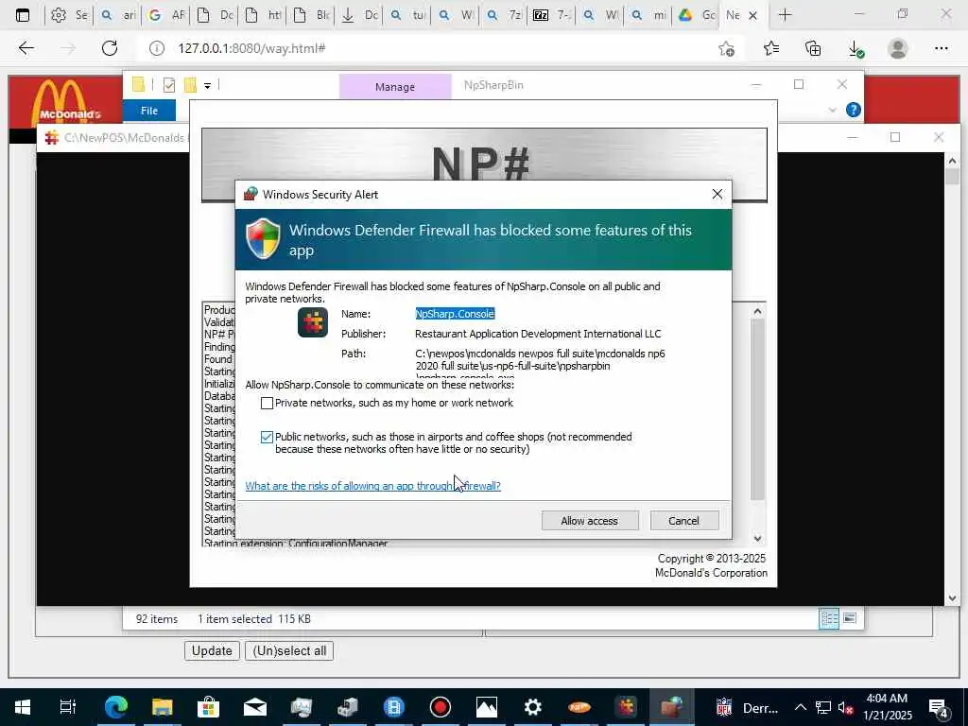Open Settings gear from taskbar
This screenshot has height=726, width=968.
coord(533,707)
